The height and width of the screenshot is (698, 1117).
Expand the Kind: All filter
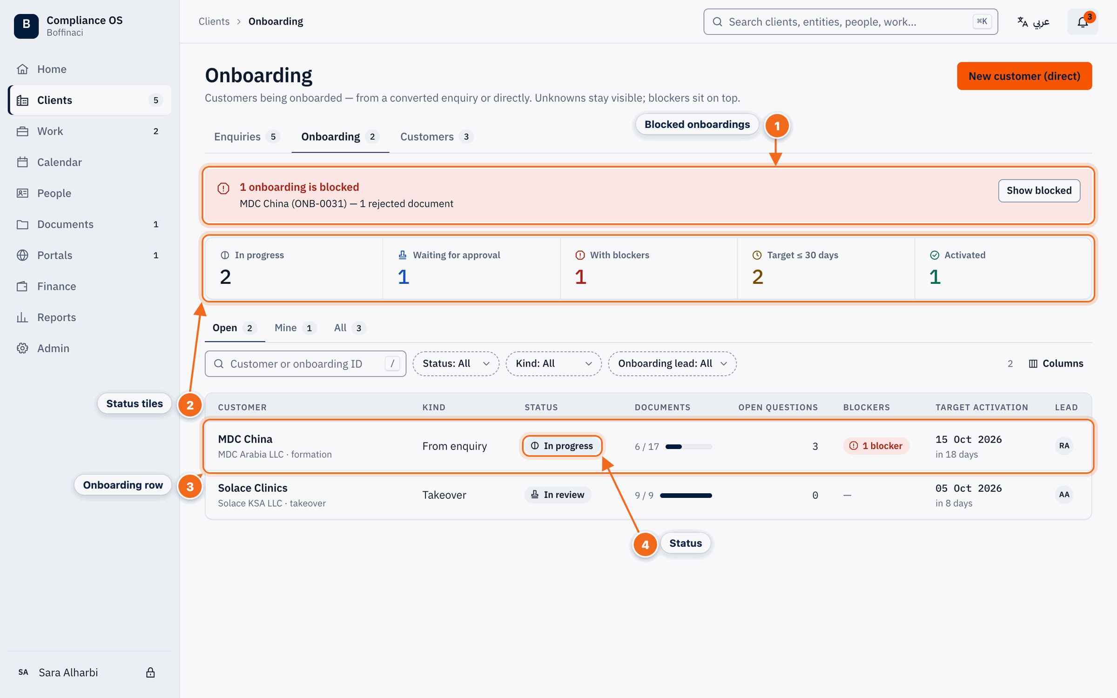coord(553,363)
